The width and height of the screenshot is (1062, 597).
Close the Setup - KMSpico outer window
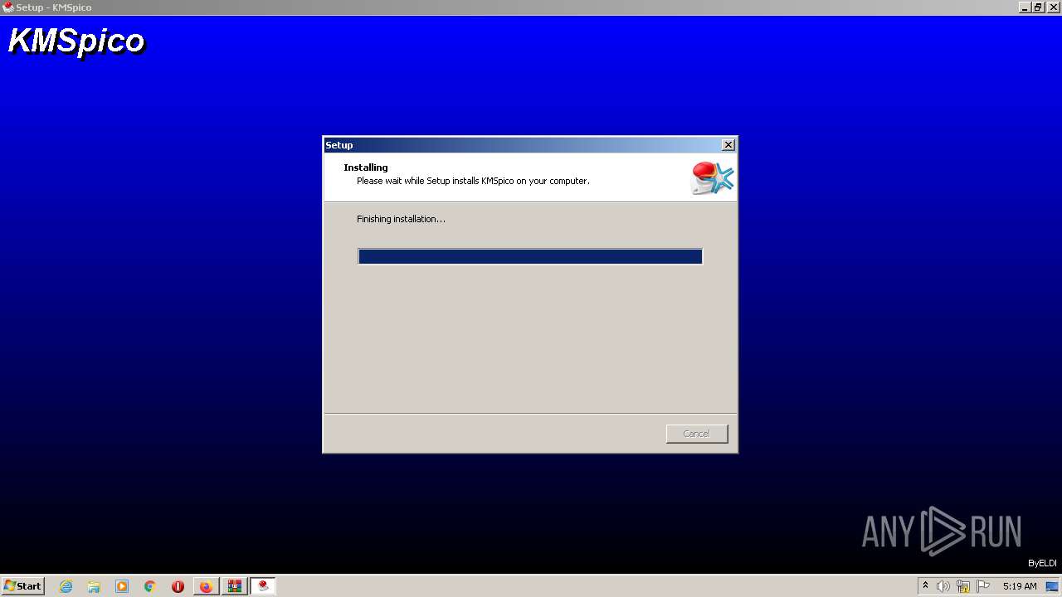tap(1054, 7)
